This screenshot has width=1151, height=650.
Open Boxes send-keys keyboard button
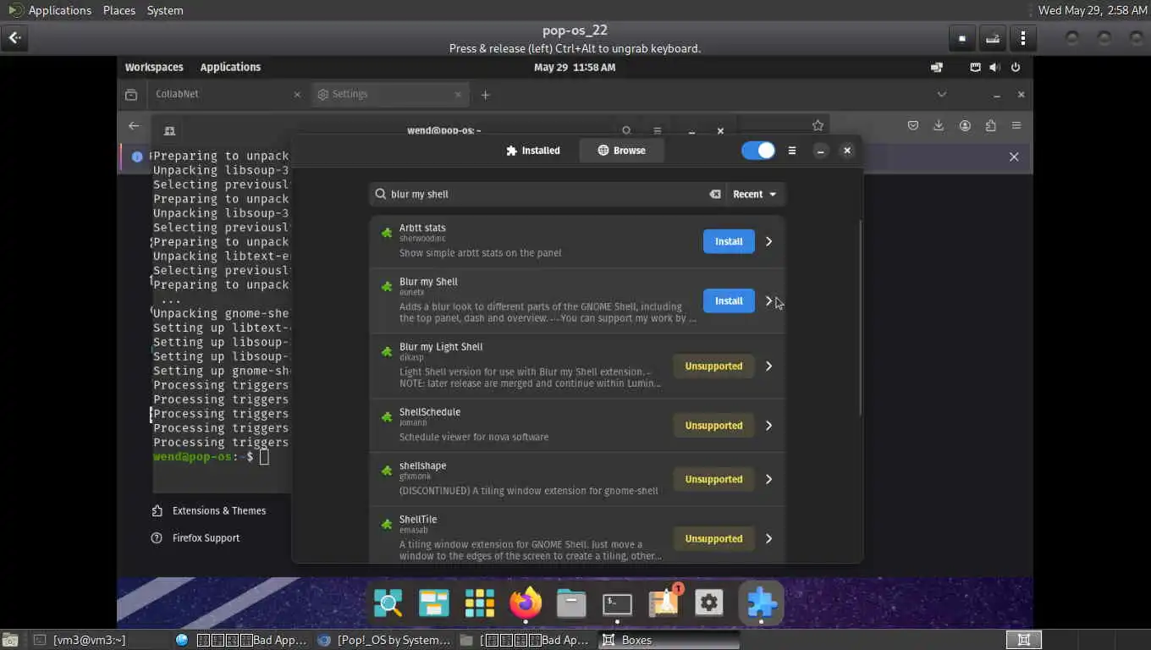tap(992, 38)
